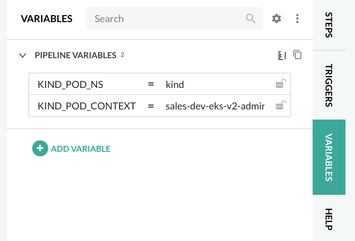Edit the 'kind' variable value
The image size is (355, 241).
coord(215,84)
